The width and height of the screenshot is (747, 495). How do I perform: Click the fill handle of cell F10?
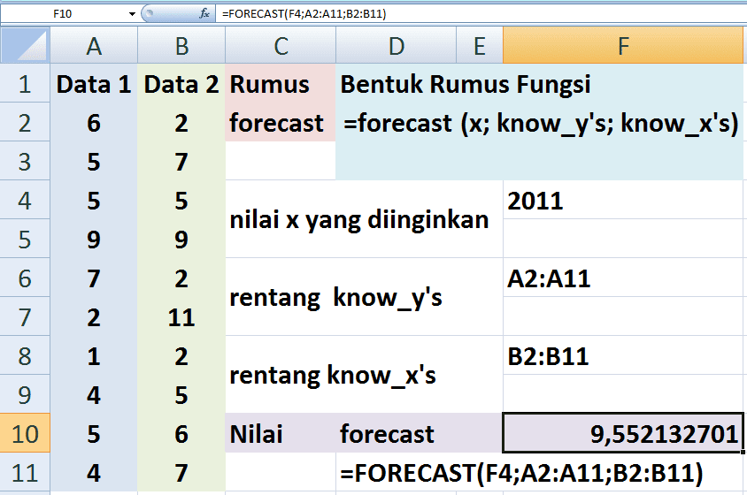click(743, 453)
